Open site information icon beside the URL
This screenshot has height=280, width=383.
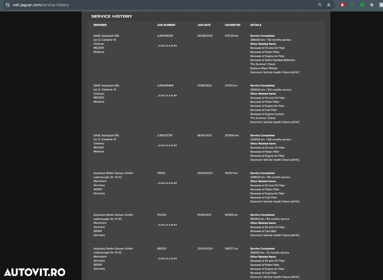[8, 5]
